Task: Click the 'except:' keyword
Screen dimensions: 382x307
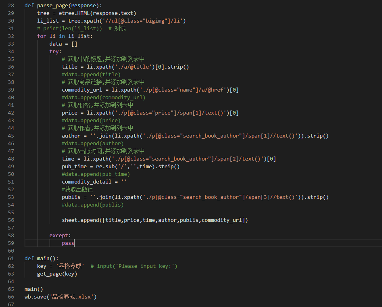Action: tap(60, 236)
